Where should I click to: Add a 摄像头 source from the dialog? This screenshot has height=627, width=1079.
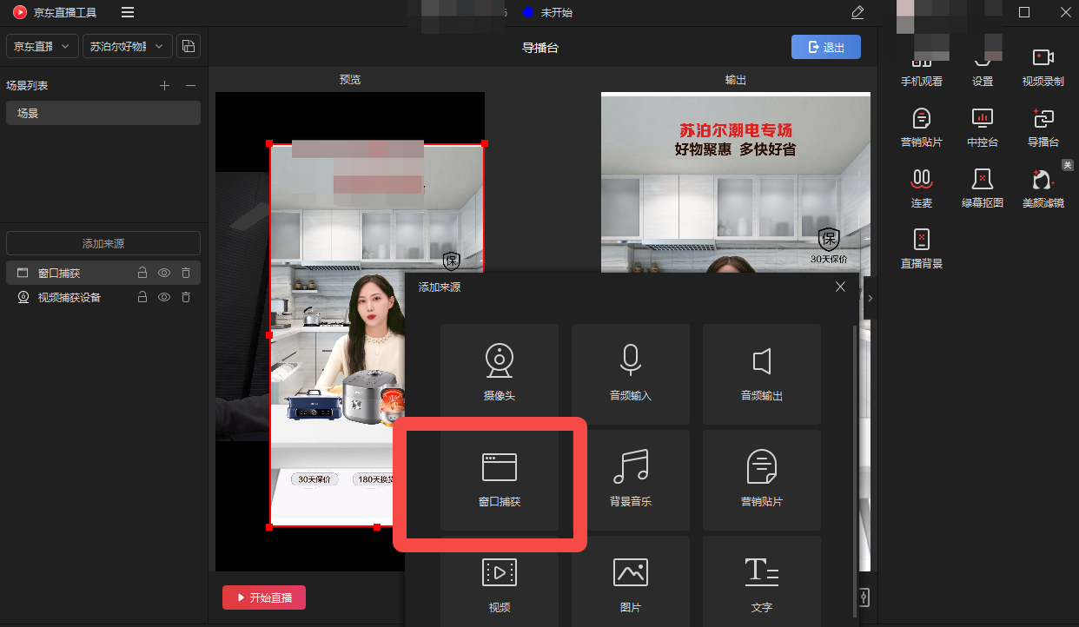tap(500, 373)
